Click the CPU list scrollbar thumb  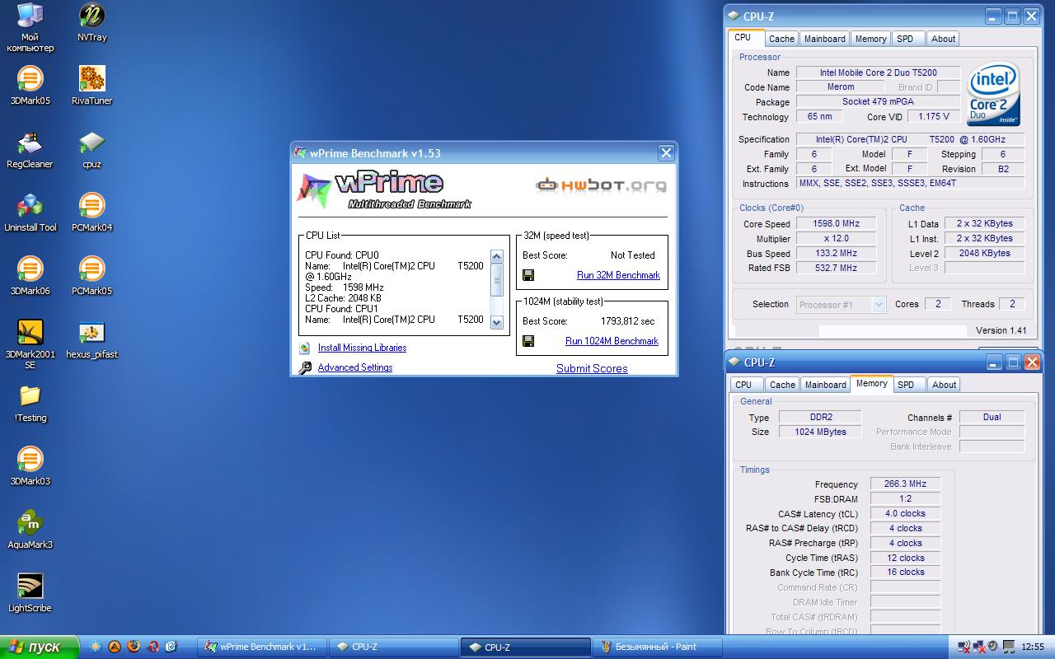(x=496, y=280)
